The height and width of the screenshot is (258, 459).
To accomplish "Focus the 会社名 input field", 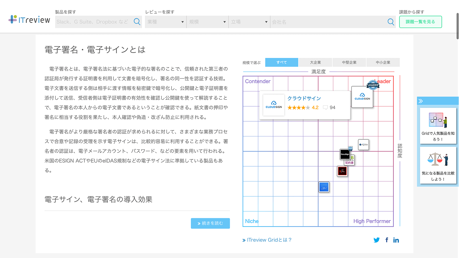I will (x=328, y=22).
